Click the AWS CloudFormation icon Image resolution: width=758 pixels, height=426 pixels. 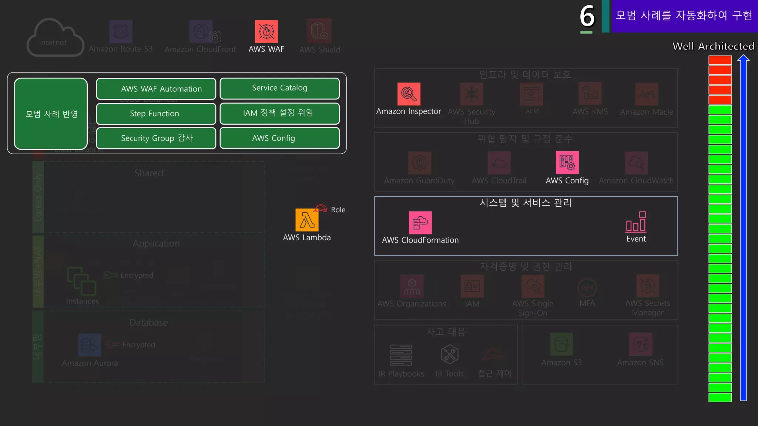coord(420,223)
